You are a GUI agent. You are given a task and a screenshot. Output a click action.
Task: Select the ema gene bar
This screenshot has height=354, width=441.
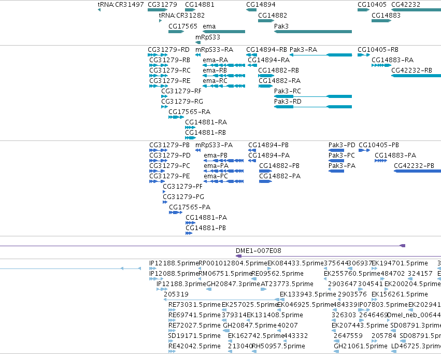(224, 32)
